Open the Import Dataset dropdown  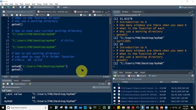pos(19,84)
